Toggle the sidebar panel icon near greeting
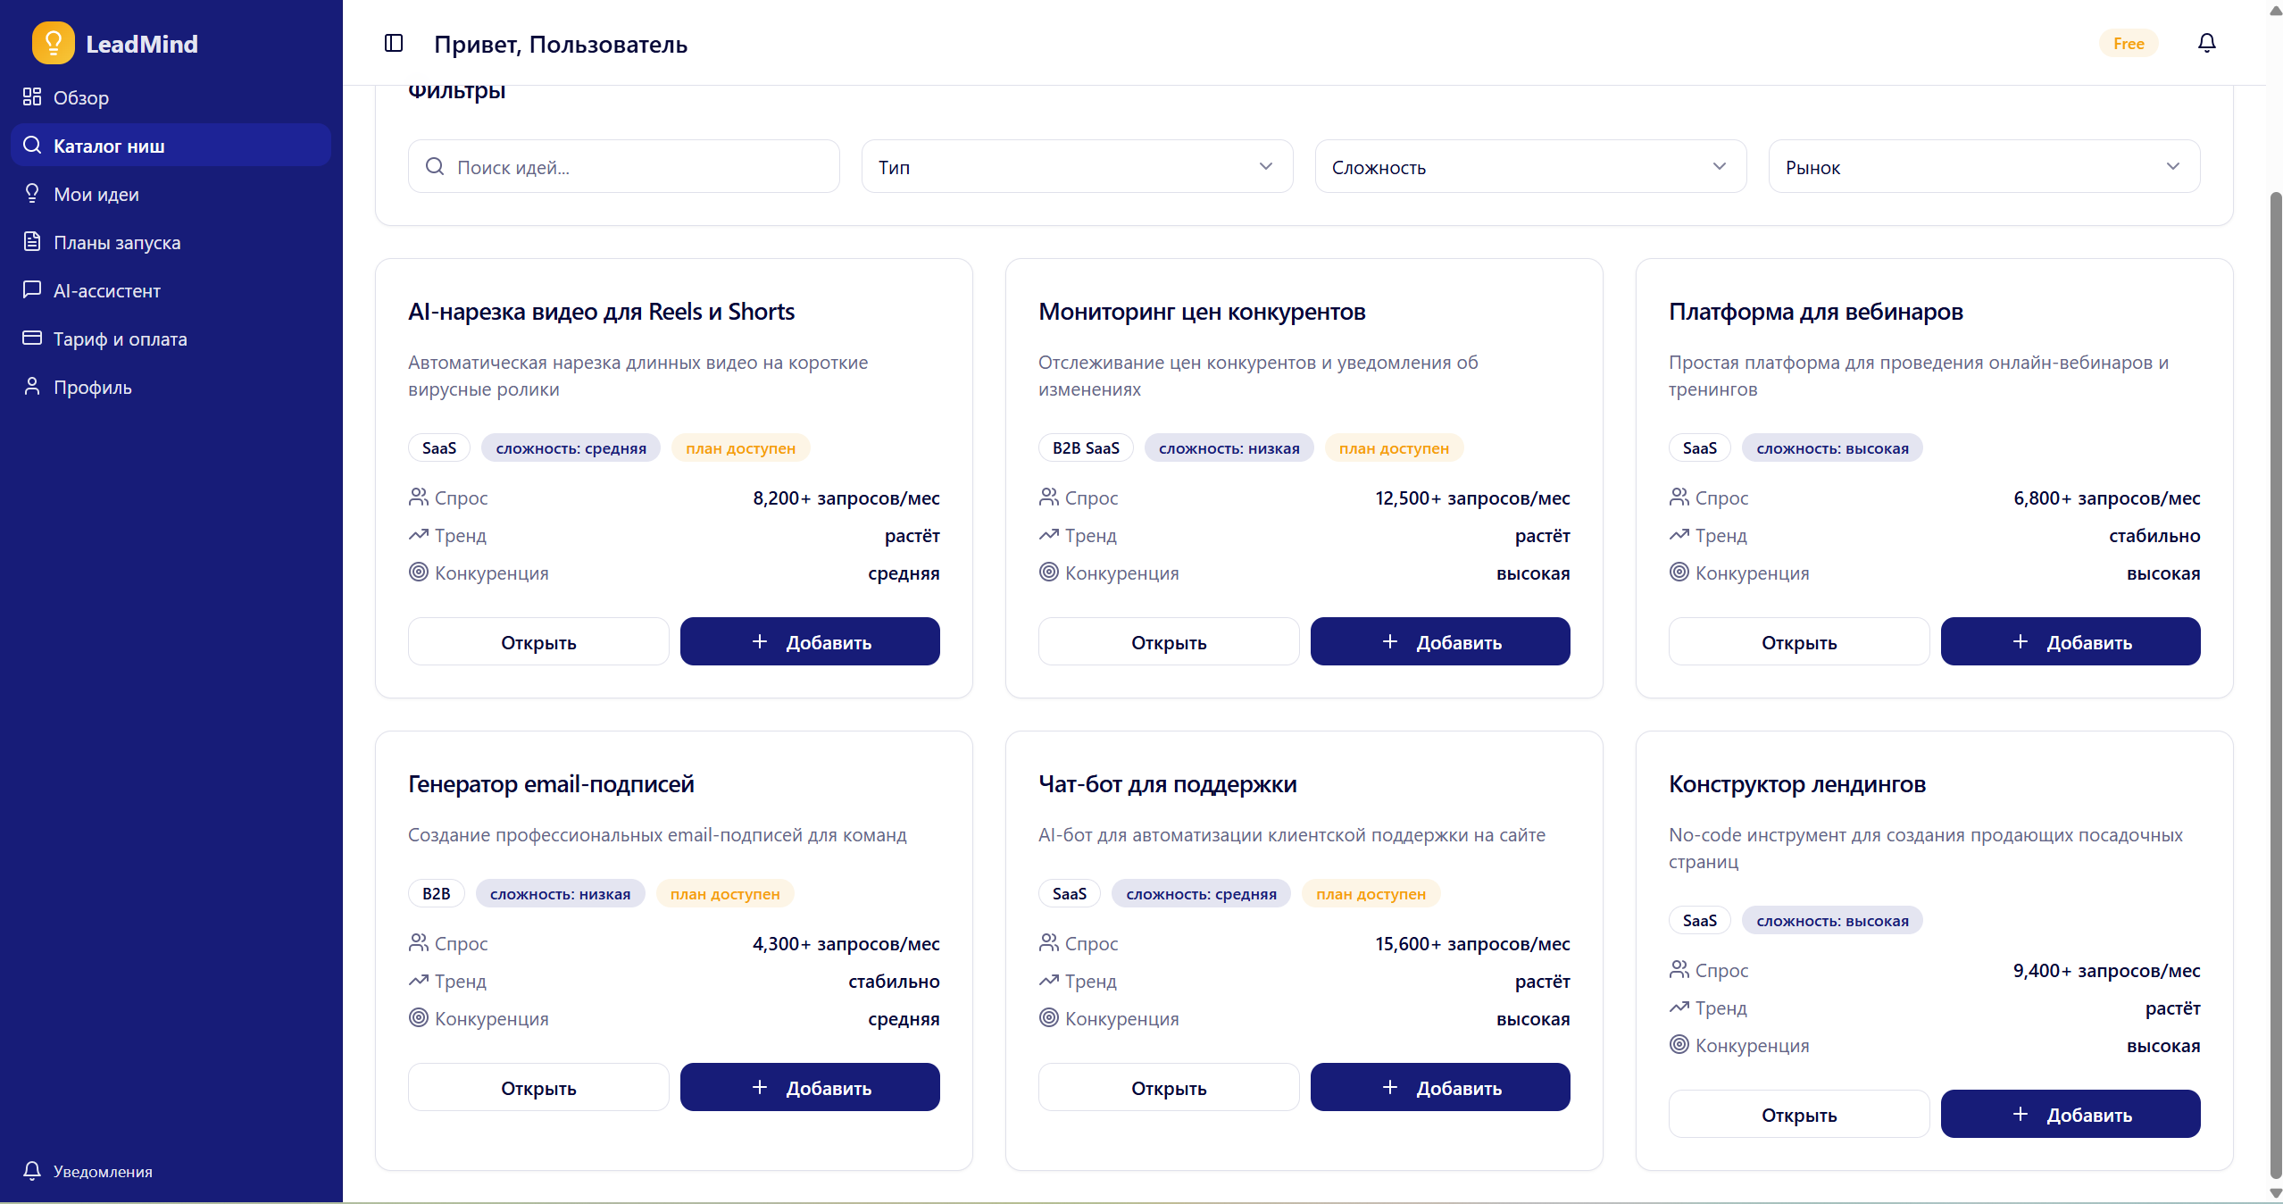2283x1204 pixels. (x=392, y=42)
